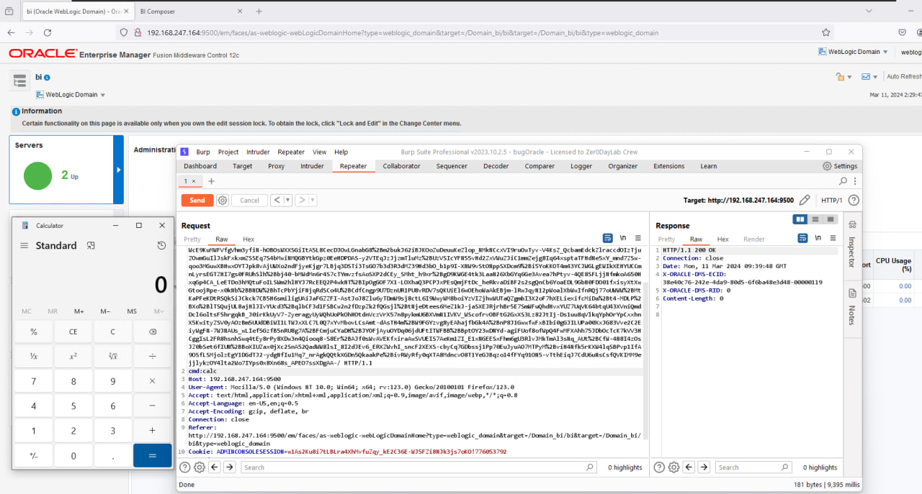
Task: Select combined tabbed layout view
Action: [x=829, y=219]
